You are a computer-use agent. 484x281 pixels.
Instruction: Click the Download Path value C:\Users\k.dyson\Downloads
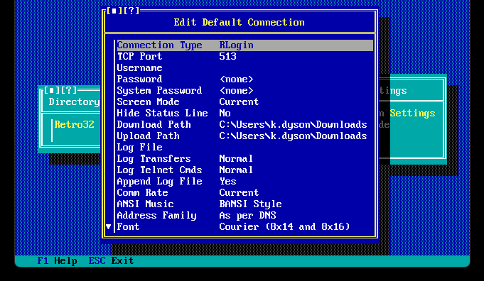tap(294, 124)
